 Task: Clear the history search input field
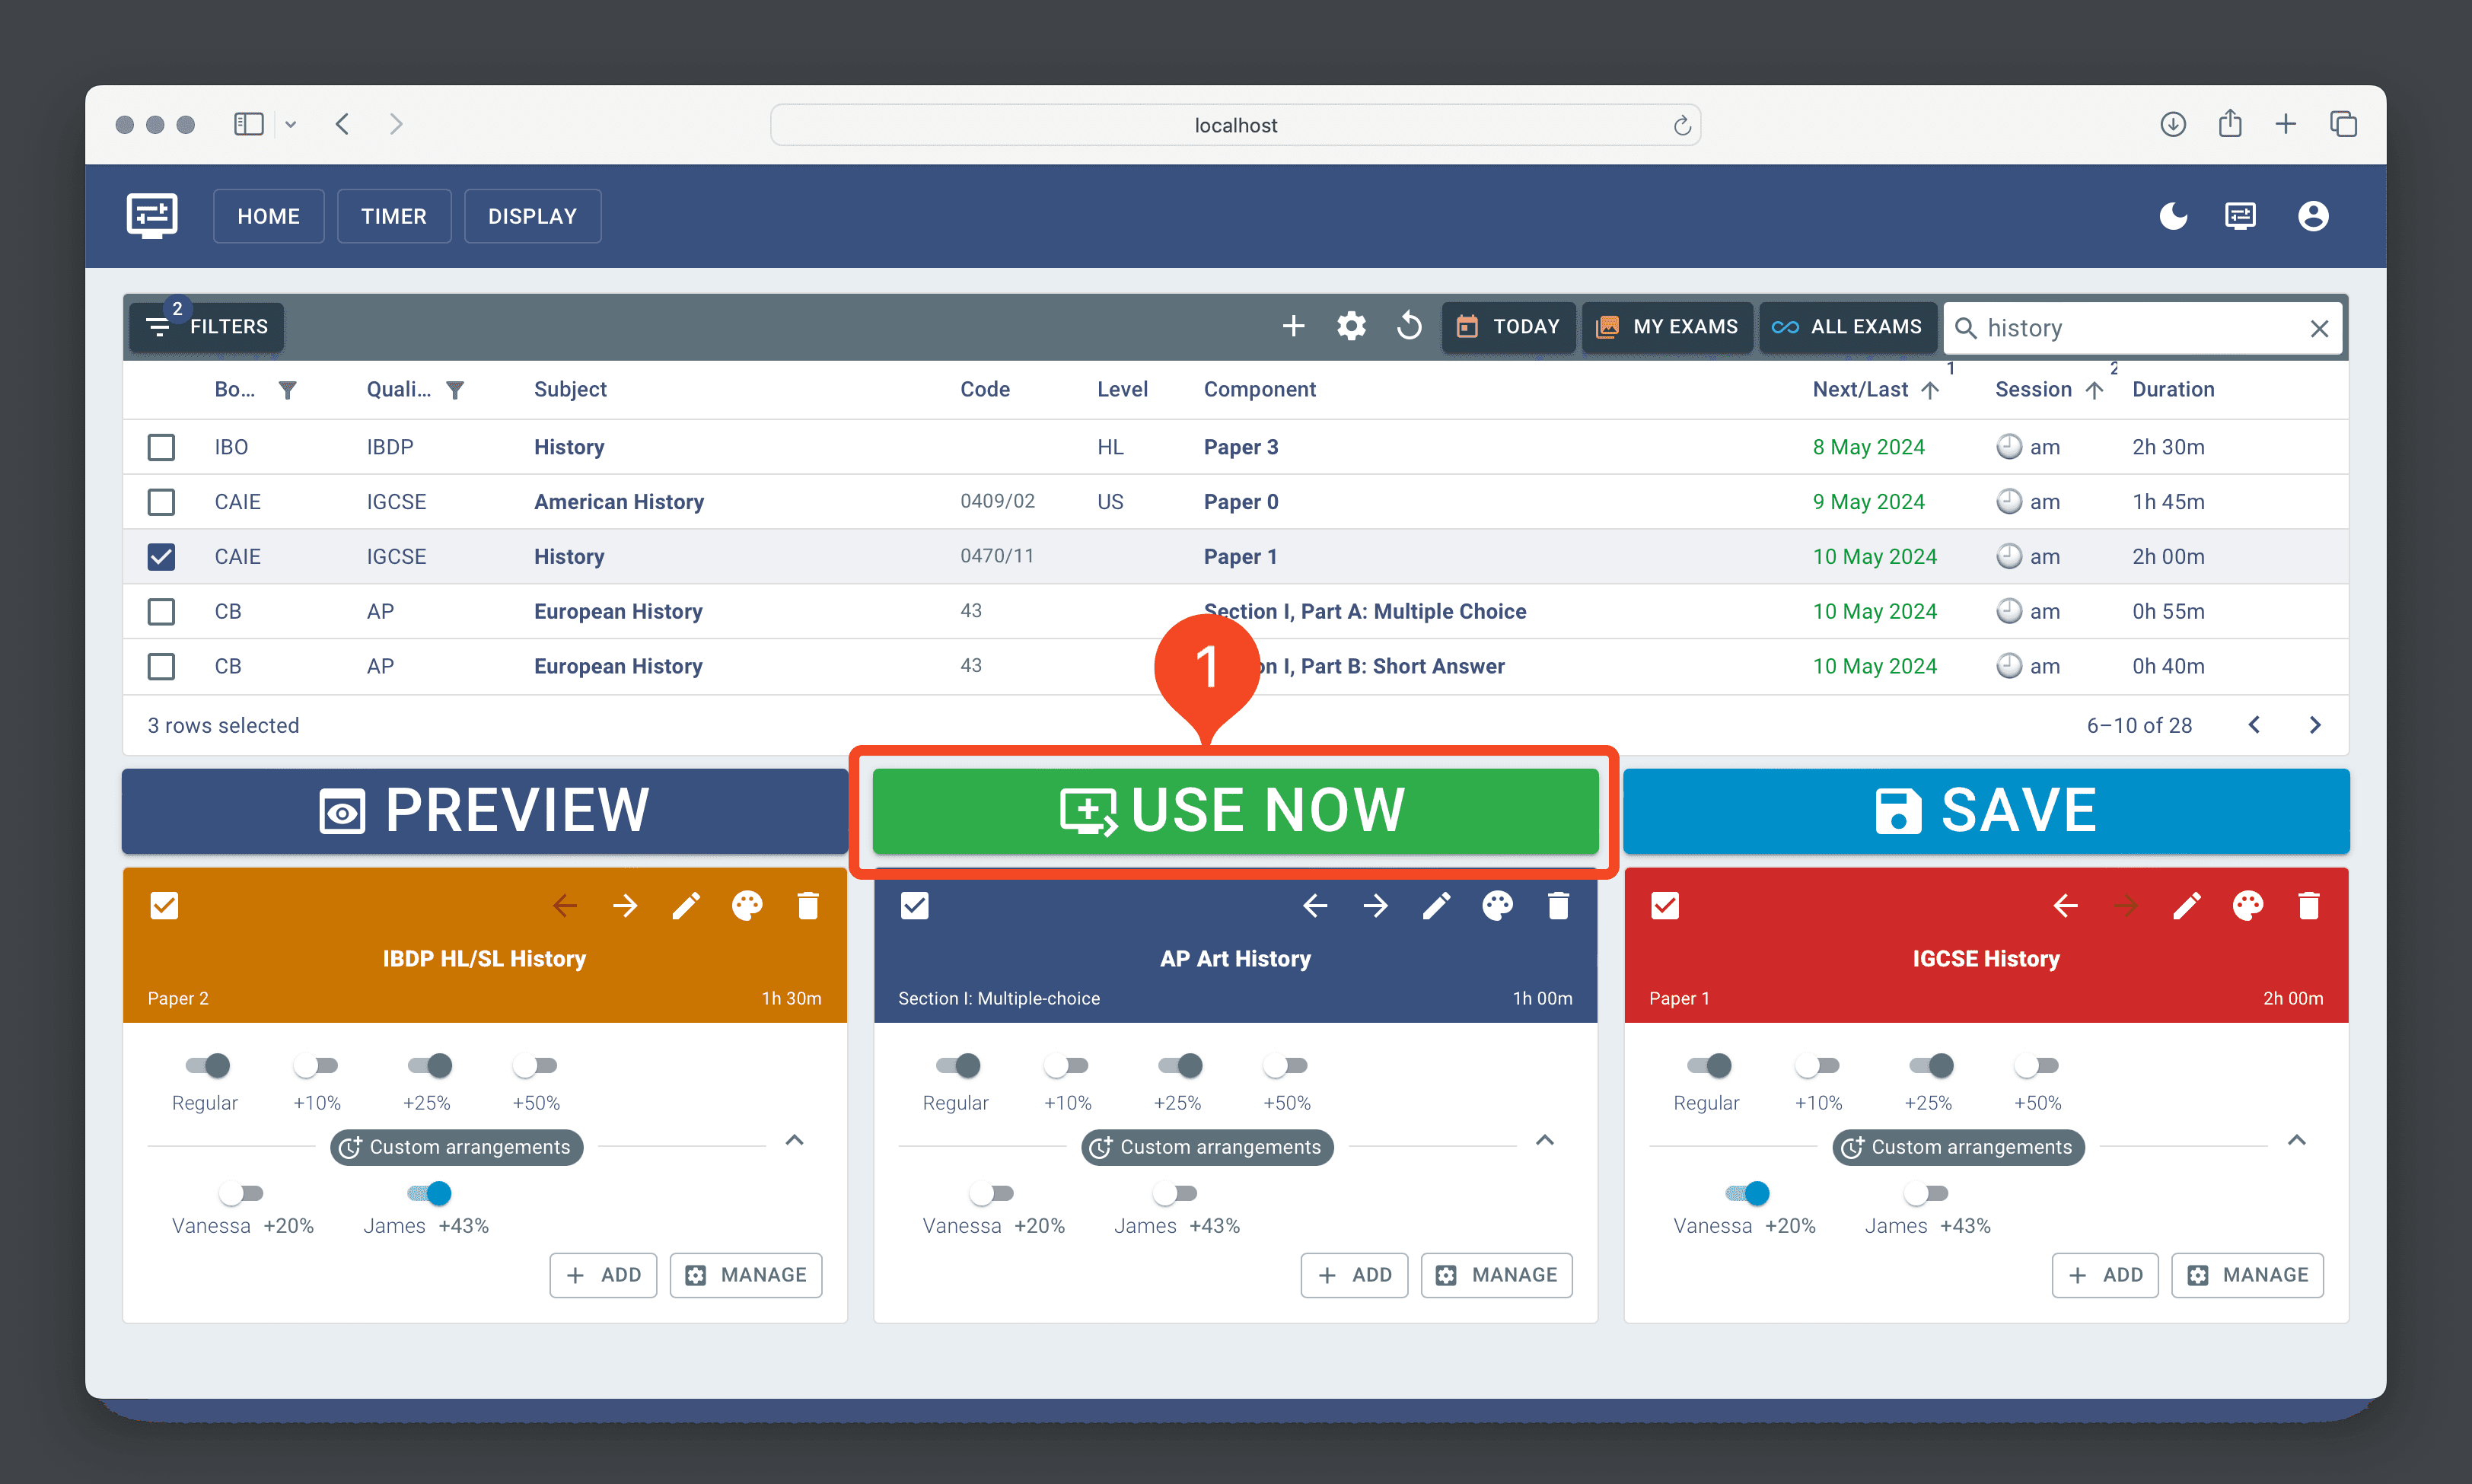[x=2320, y=326]
